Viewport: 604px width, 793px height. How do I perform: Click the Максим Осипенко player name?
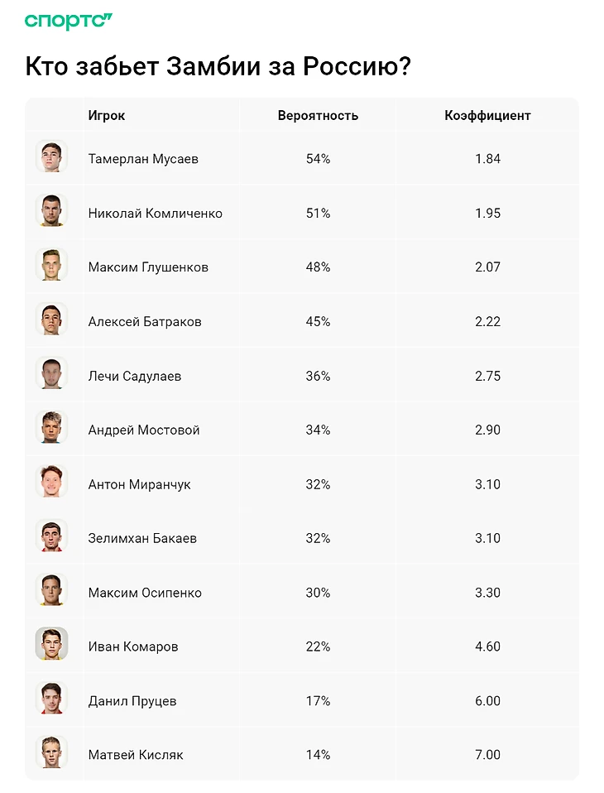point(145,593)
